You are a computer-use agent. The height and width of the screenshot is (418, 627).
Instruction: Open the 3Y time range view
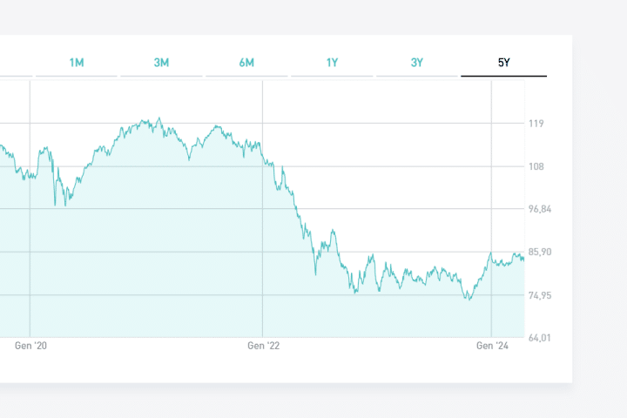point(417,63)
